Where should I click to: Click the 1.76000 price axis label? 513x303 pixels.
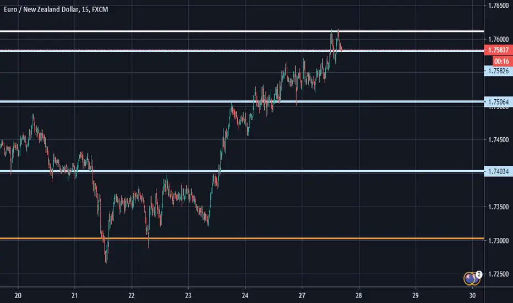(498, 39)
